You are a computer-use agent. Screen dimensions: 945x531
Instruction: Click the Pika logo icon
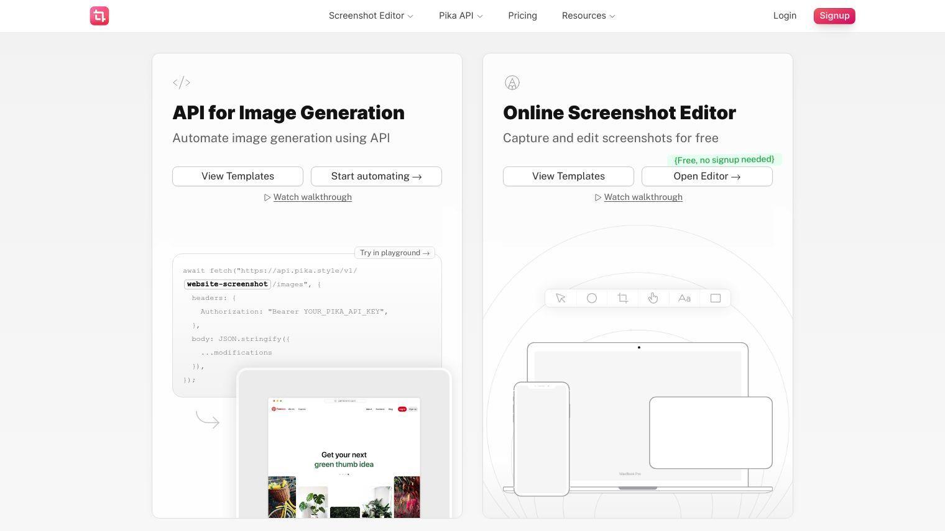pos(99,16)
